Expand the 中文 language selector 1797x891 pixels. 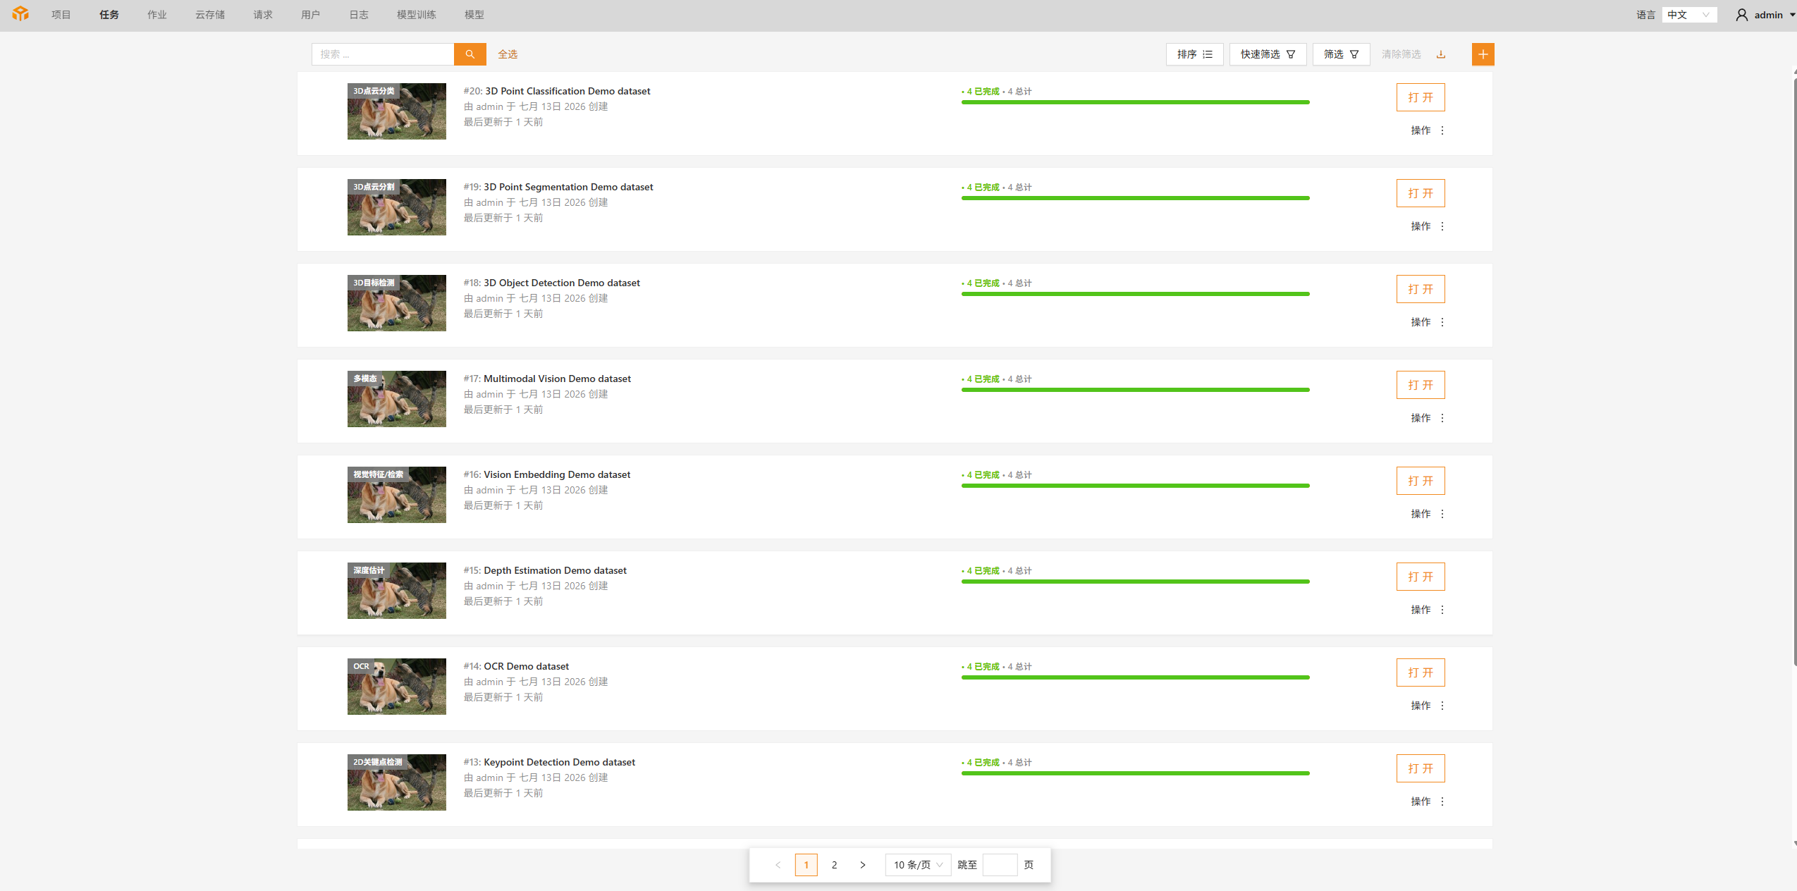(1688, 15)
